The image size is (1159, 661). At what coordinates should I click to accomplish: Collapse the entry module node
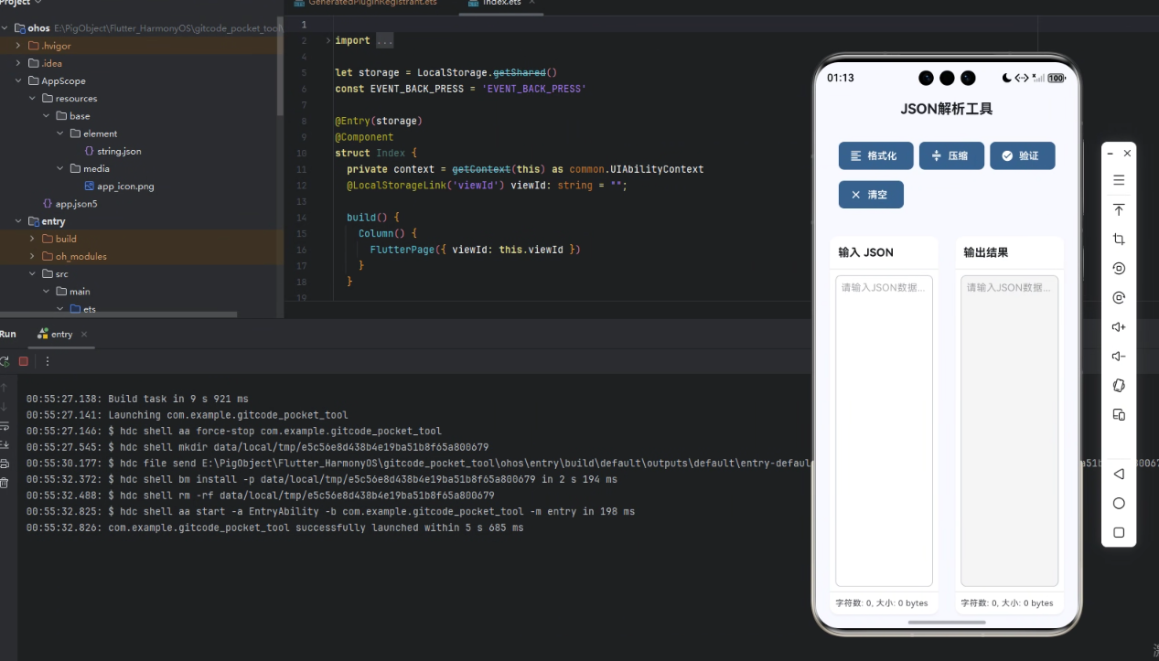coord(18,221)
